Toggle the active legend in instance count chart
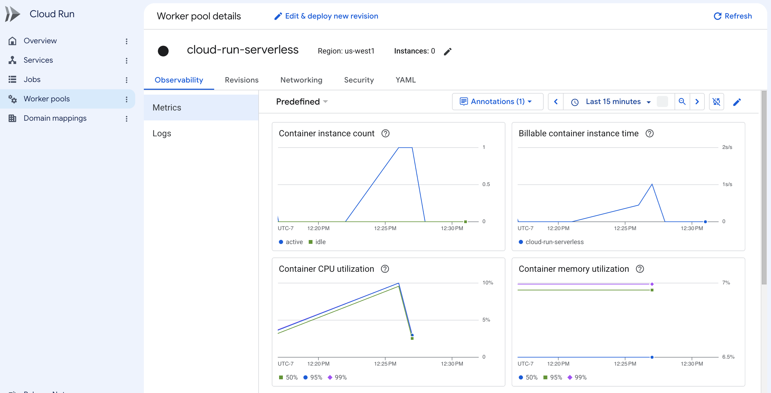The image size is (771, 393). pyautogui.click(x=291, y=242)
